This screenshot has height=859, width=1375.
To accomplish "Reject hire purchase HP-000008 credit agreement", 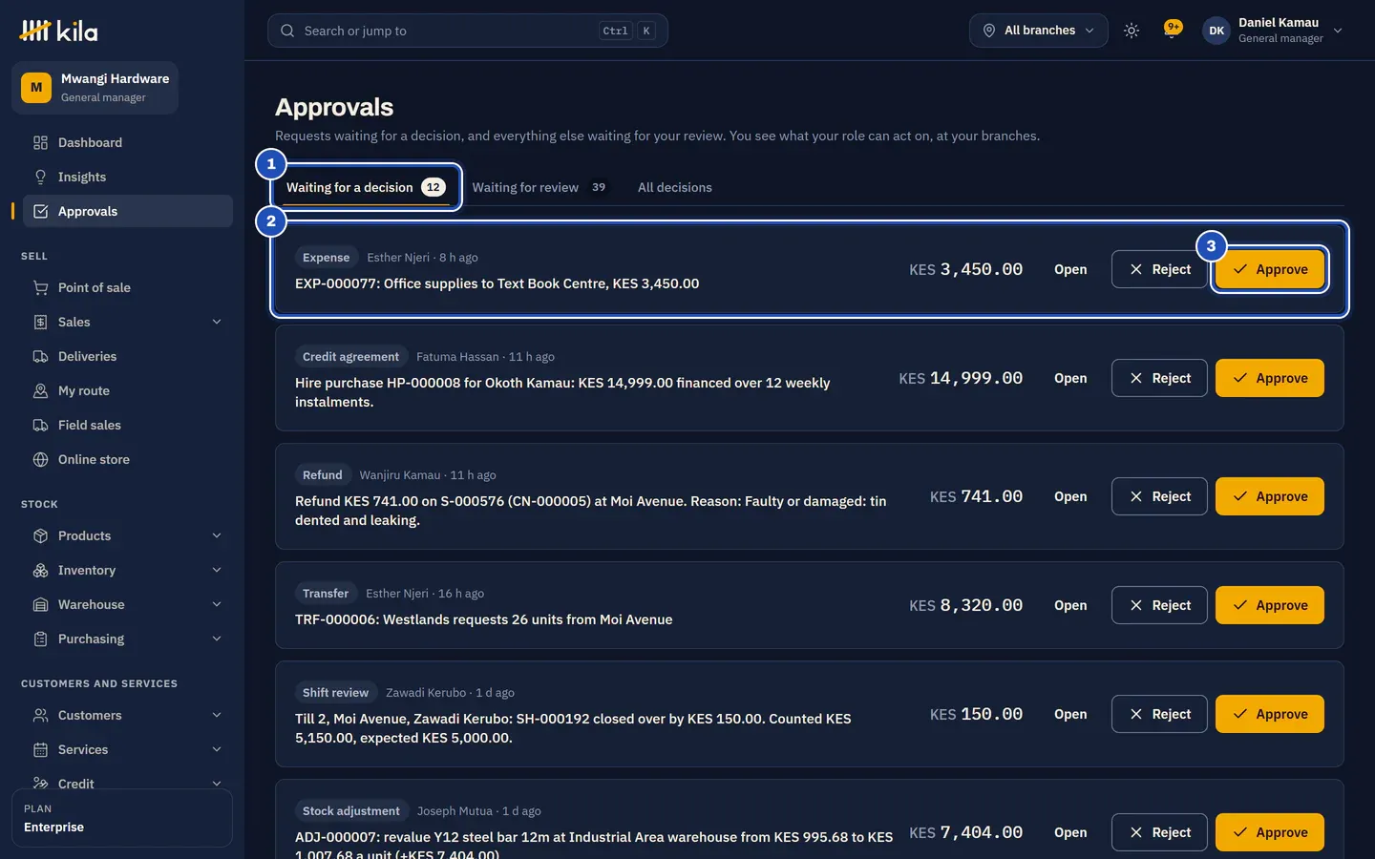I will (x=1159, y=378).
